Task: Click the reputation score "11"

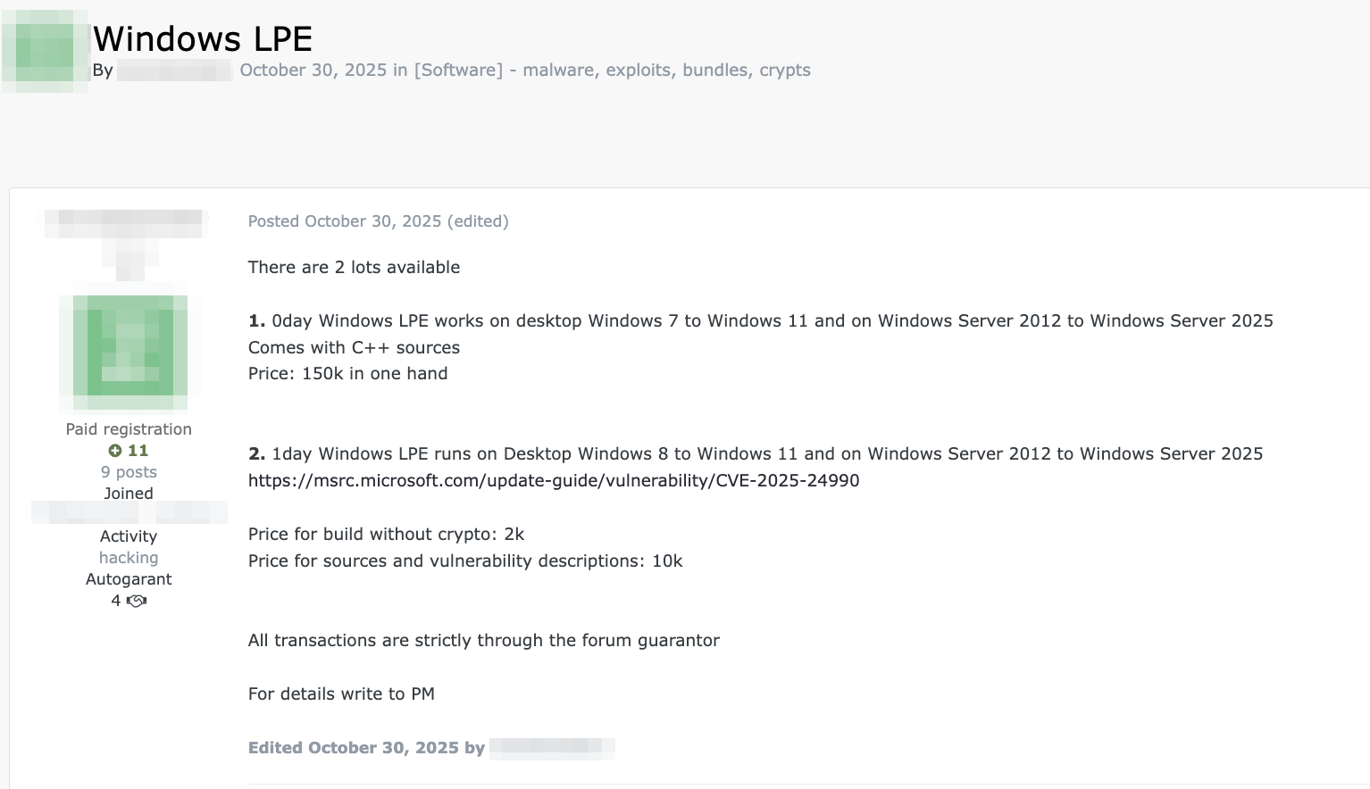Action: 138,451
